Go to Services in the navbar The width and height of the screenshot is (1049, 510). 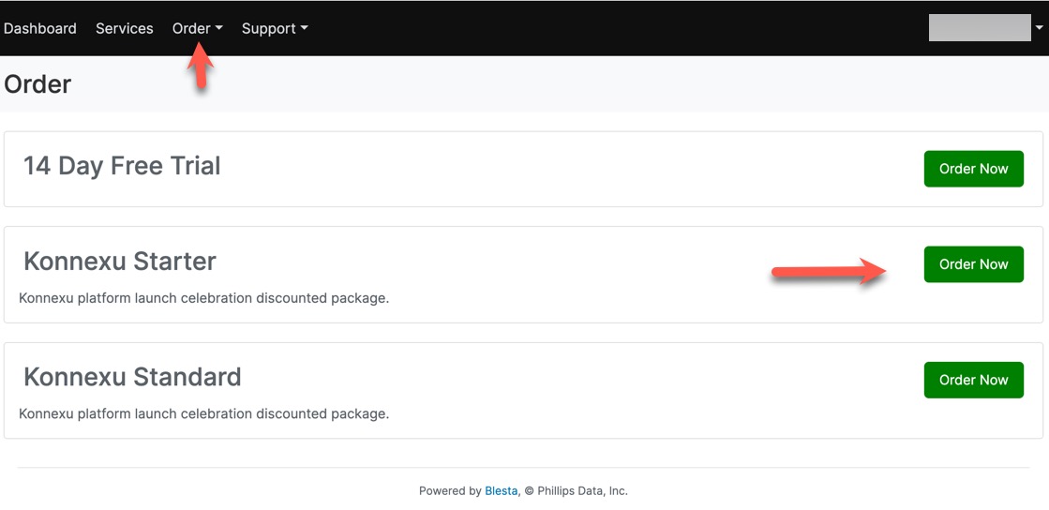[x=124, y=28]
